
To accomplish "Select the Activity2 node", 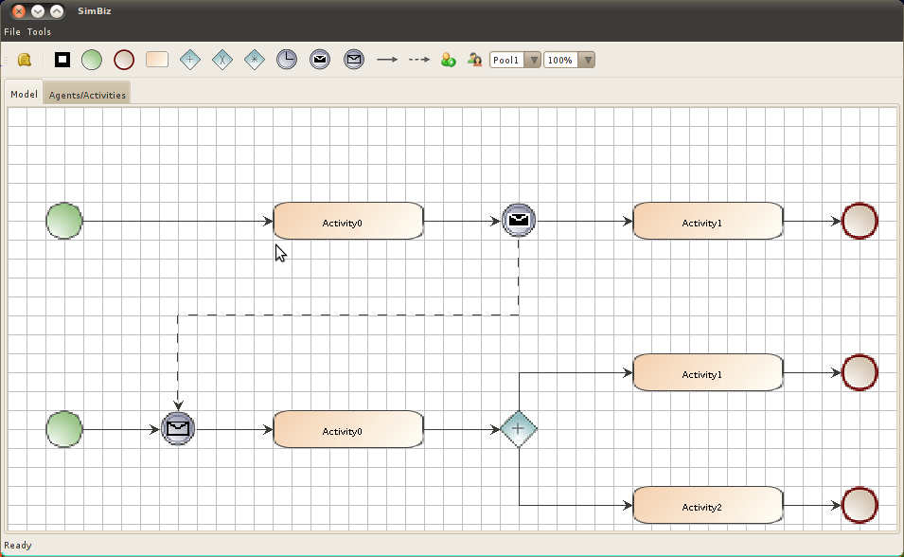I will (x=708, y=506).
